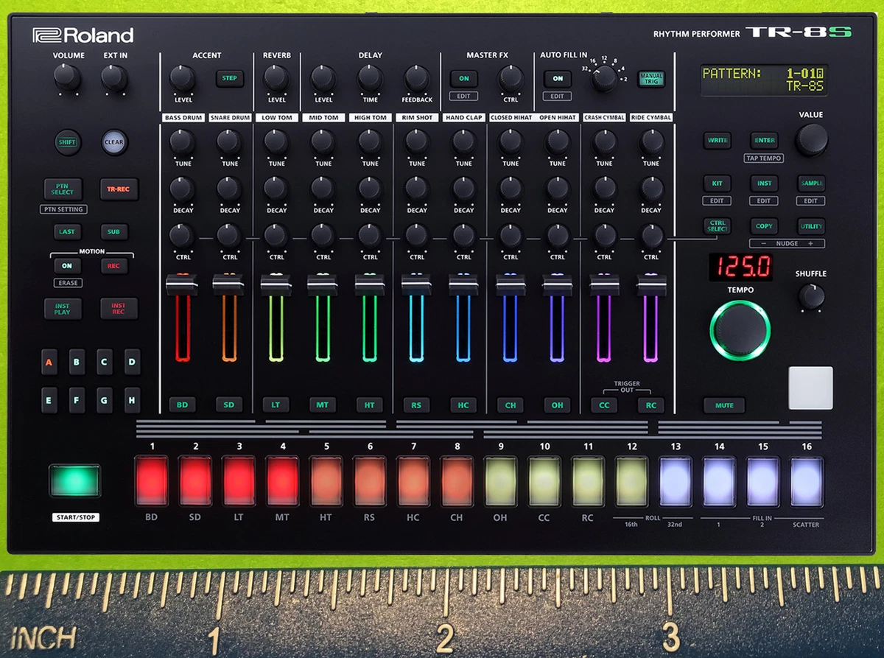Choose variation H
The height and width of the screenshot is (658, 884).
132,401
